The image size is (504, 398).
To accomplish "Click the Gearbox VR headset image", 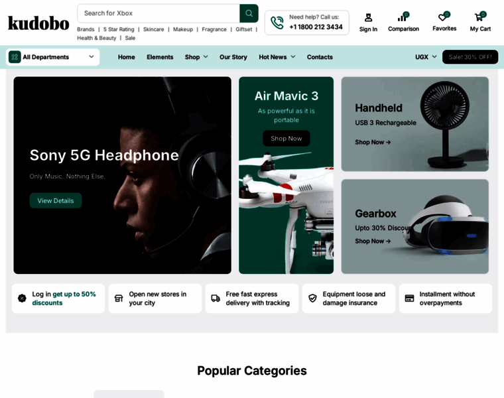I will 447,225.
